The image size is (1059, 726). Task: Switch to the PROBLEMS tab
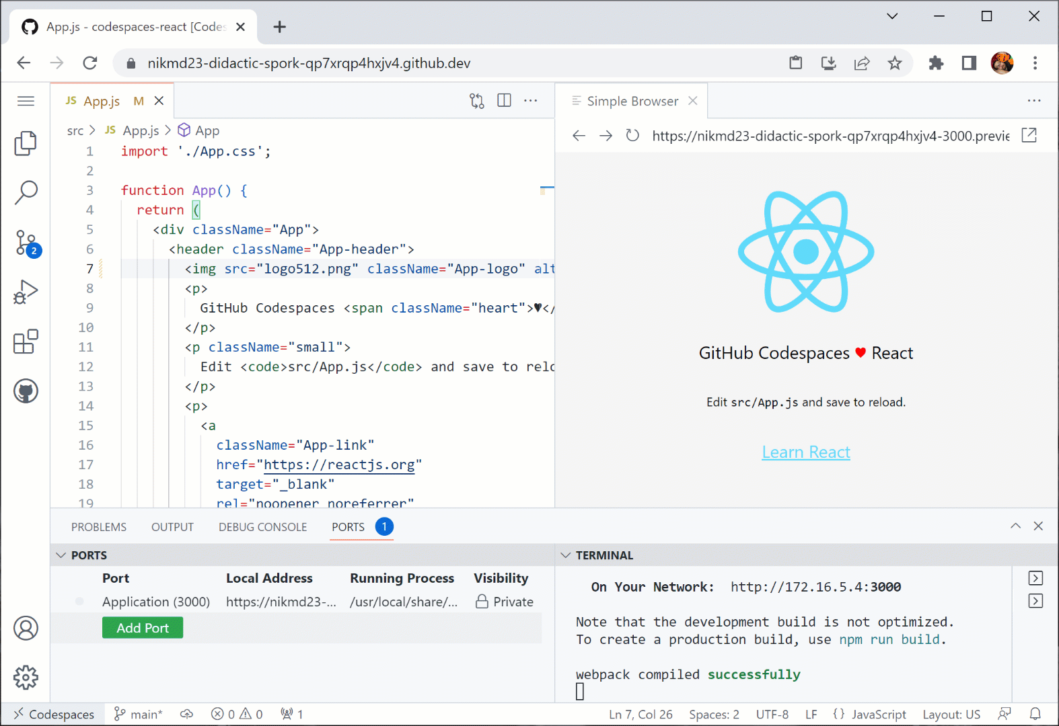tap(99, 527)
